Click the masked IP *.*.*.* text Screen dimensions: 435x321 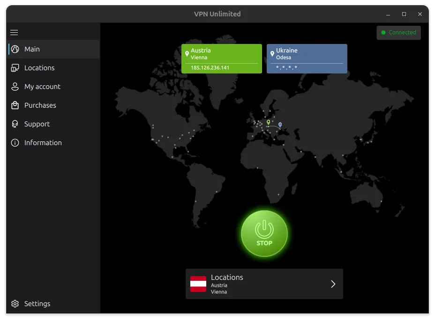pos(286,67)
